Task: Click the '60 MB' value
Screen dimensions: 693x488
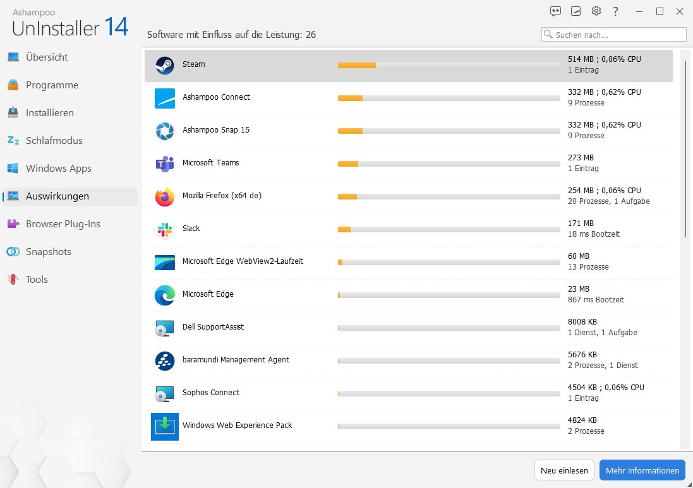Action: pyautogui.click(x=579, y=256)
